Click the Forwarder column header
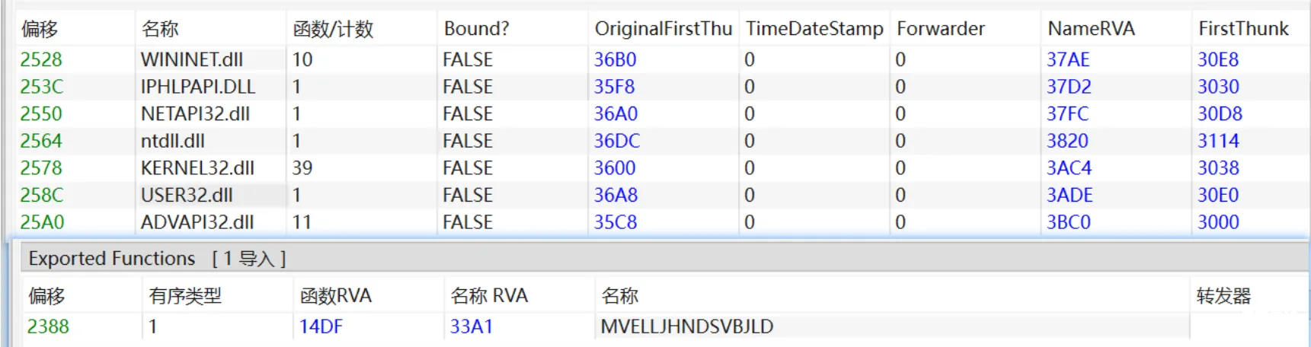 click(x=940, y=29)
